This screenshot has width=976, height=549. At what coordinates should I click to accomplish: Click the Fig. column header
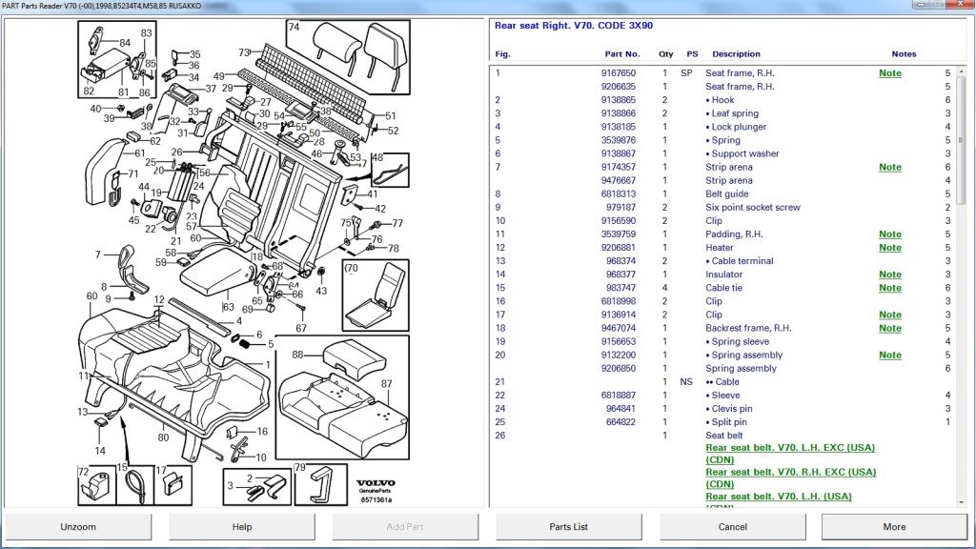point(503,54)
